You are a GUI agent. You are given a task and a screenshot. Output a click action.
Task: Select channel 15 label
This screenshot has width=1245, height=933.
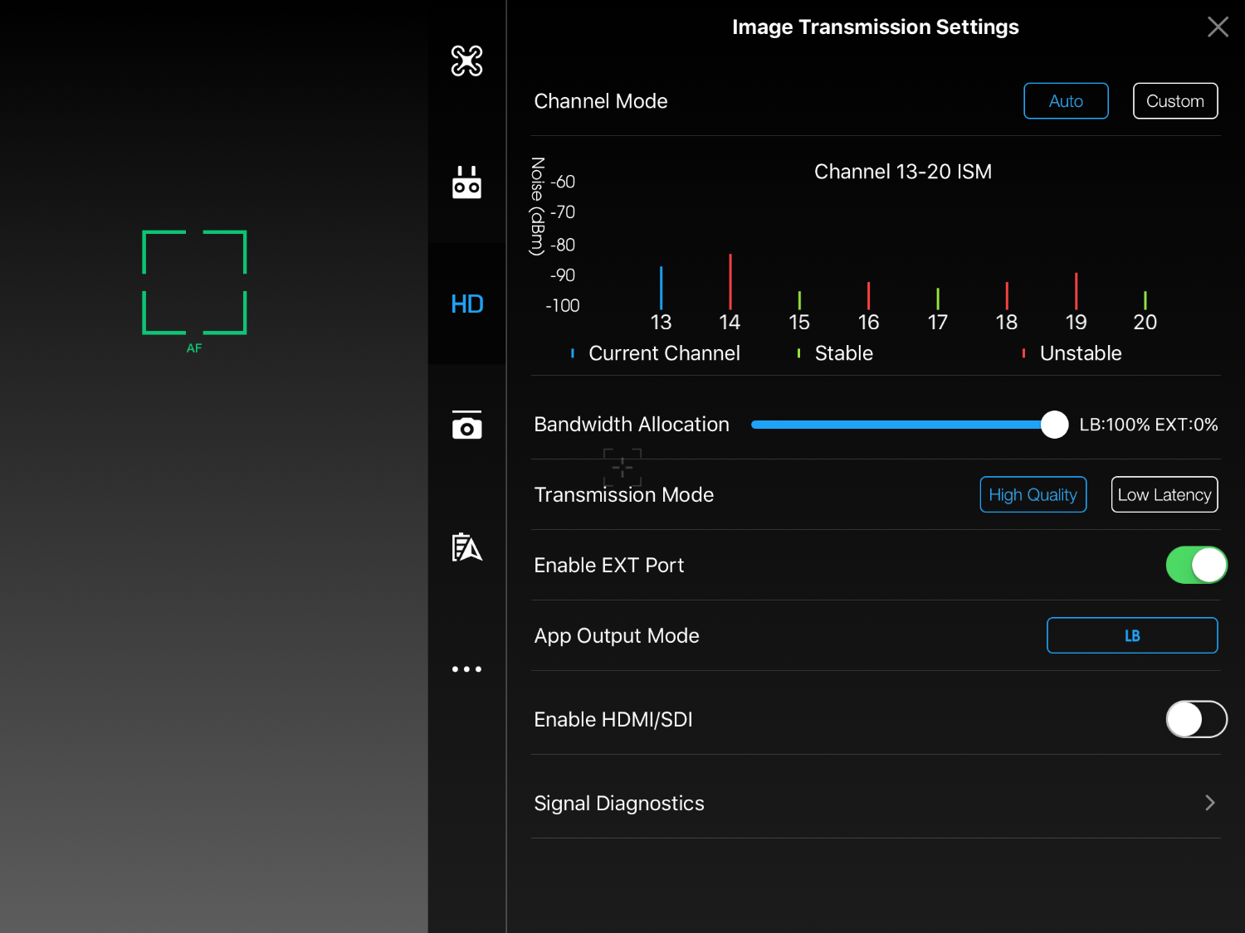point(799,323)
